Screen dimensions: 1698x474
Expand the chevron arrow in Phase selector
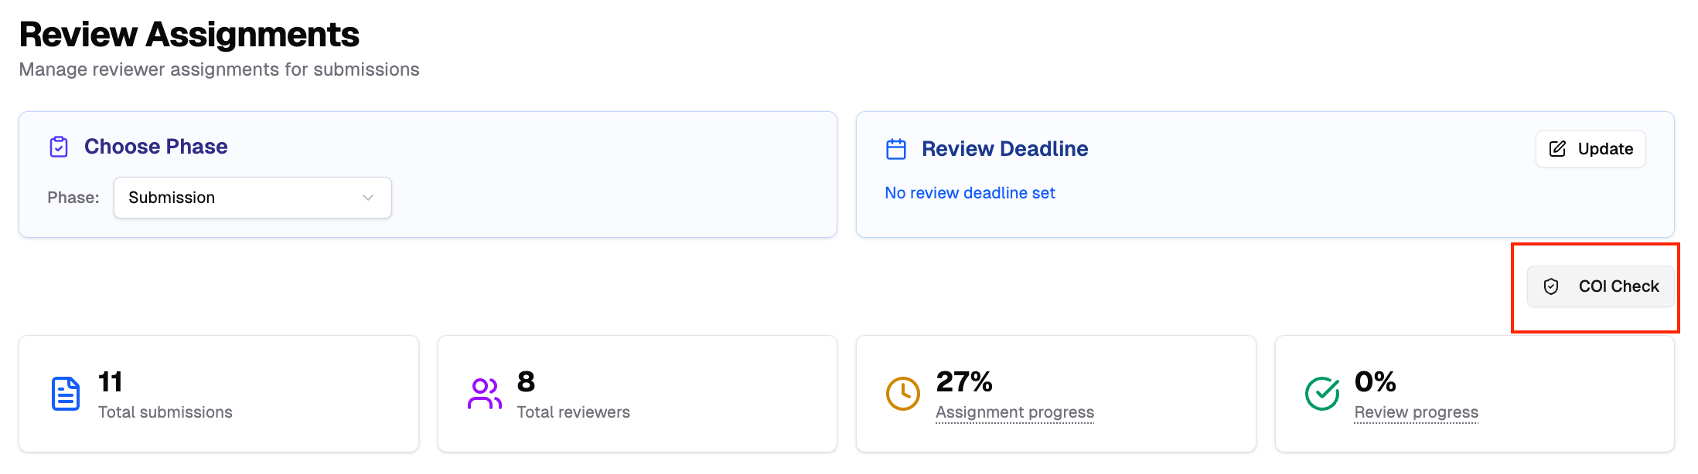[x=368, y=198]
